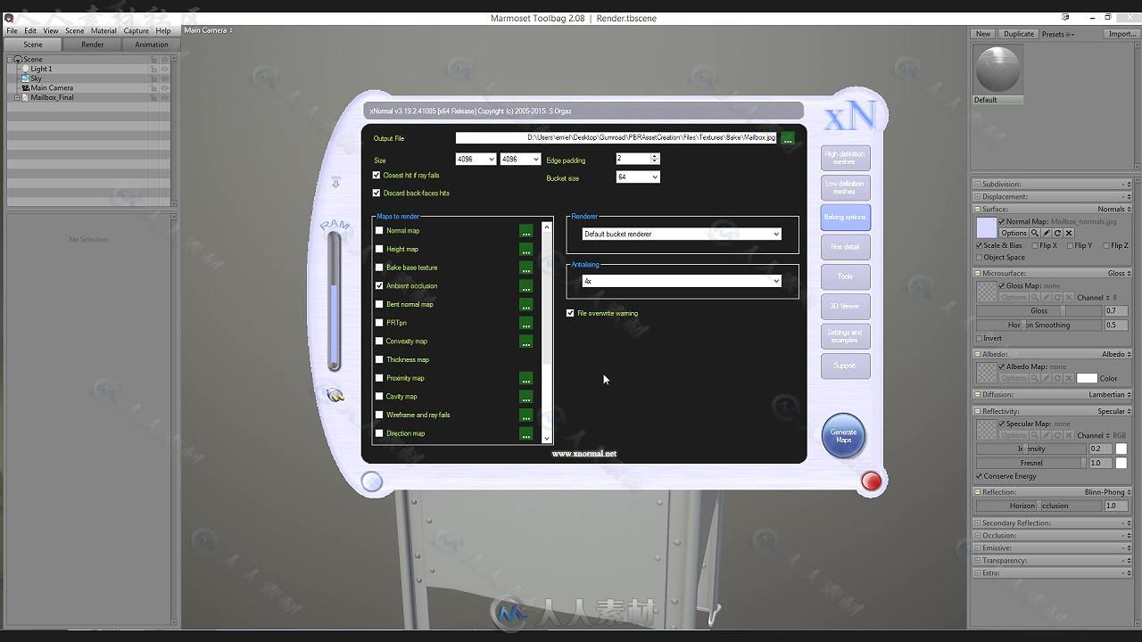Click New material button
Viewport: 1142px width, 642px height.
(983, 34)
